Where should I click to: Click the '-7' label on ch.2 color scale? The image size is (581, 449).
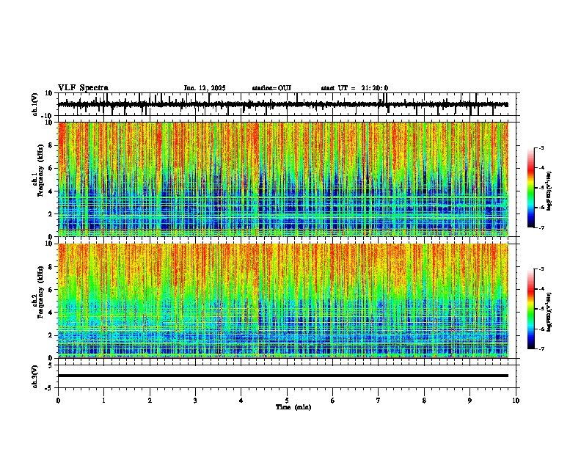[541, 349]
